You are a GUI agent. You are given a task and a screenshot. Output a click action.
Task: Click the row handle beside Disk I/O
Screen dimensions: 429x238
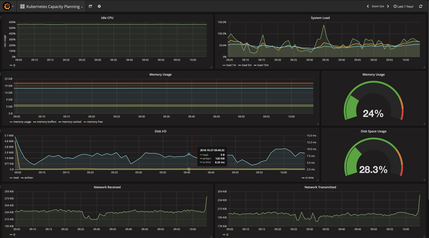coord(1,131)
